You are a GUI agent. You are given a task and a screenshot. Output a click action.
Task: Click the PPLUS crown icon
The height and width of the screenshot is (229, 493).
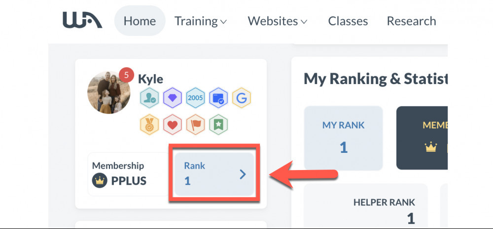pyautogui.click(x=100, y=181)
